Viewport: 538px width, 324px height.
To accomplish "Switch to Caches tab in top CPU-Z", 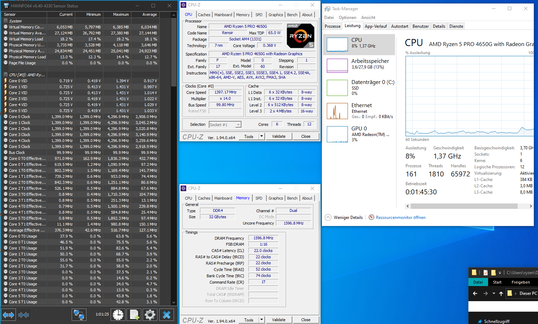I will pyautogui.click(x=204, y=15).
